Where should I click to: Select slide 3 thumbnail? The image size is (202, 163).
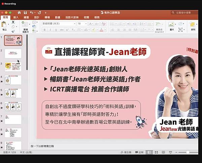tap(13, 67)
